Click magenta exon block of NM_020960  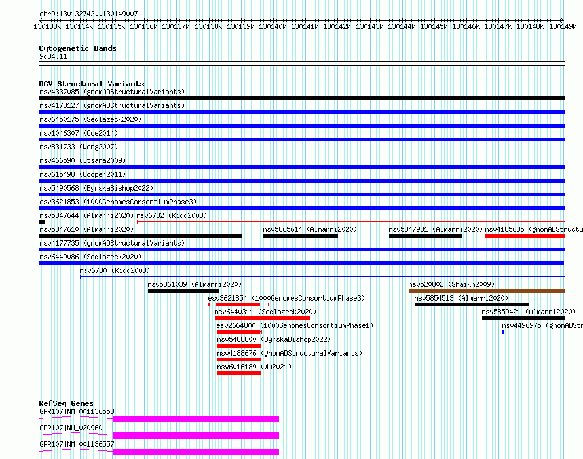pyautogui.click(x=196, y=435)
